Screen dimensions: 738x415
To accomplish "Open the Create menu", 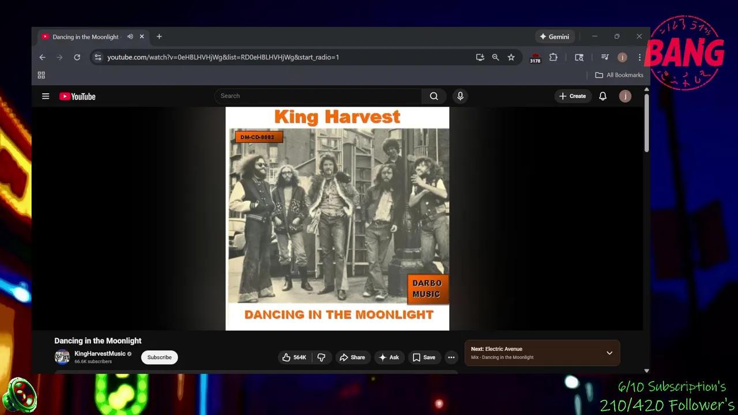I will point(573,96).
